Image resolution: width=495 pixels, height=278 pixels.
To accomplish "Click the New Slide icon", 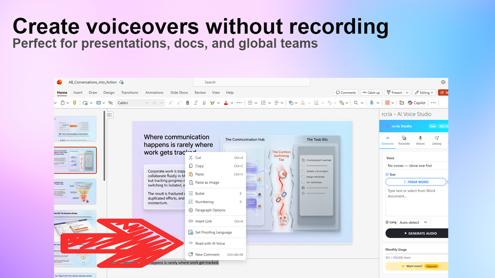I will tap(85, 103).
